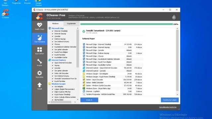Click icon of Internet Explorer - Geçici İnternet Dosyaları row
Image resolution: width=212 pixels, height=119 pixels.
pos(84,68)
